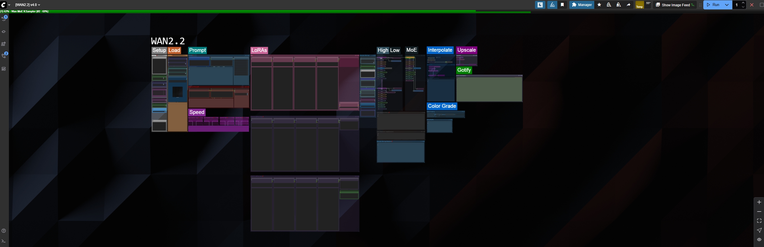Click the select mode arrow icon
The image size is (764, 247).
pos(759,230)
